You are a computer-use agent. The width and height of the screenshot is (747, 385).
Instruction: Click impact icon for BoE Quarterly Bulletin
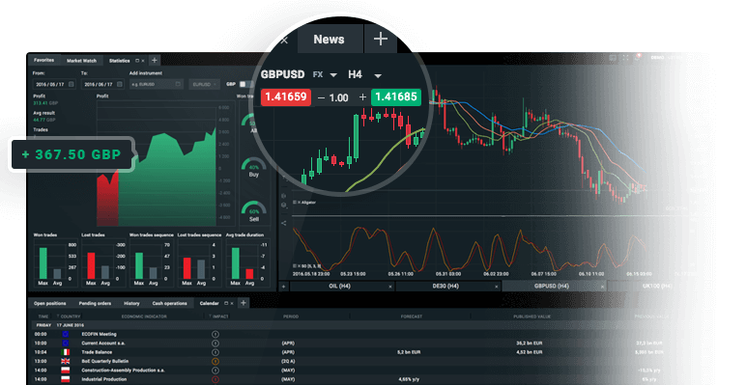[215, 361]
